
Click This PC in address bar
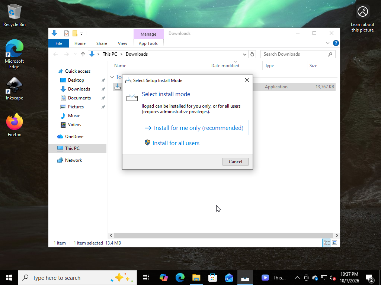click(110, 54)
